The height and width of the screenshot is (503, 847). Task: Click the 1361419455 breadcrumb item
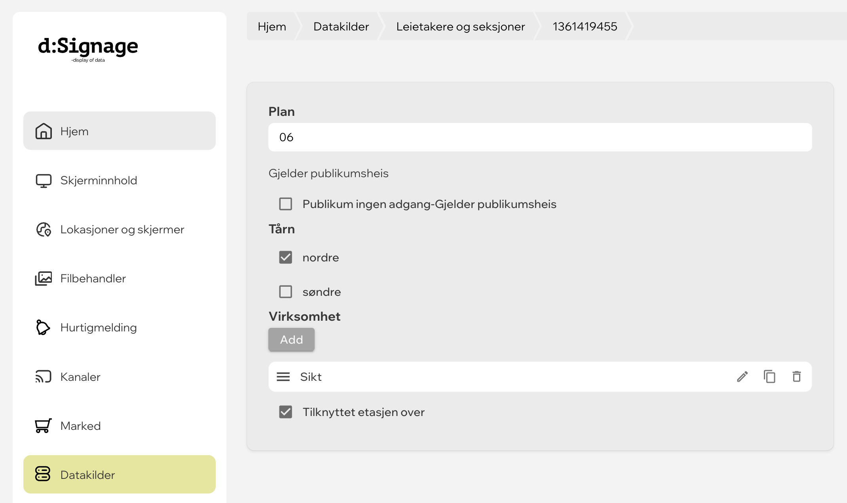tap(585, 26)
